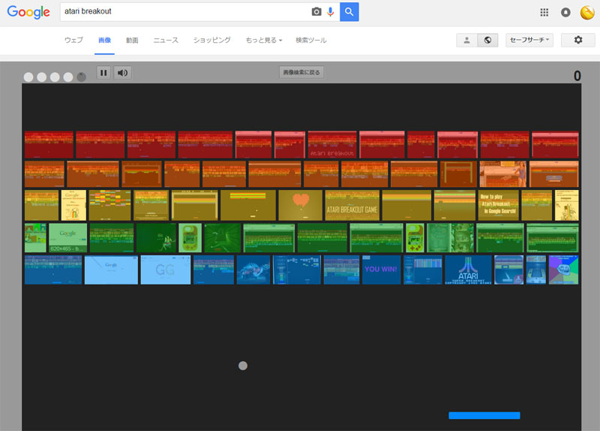Open the notifications bell icon
Viewport: 600px width, 431px height.
tap(565, 13)
